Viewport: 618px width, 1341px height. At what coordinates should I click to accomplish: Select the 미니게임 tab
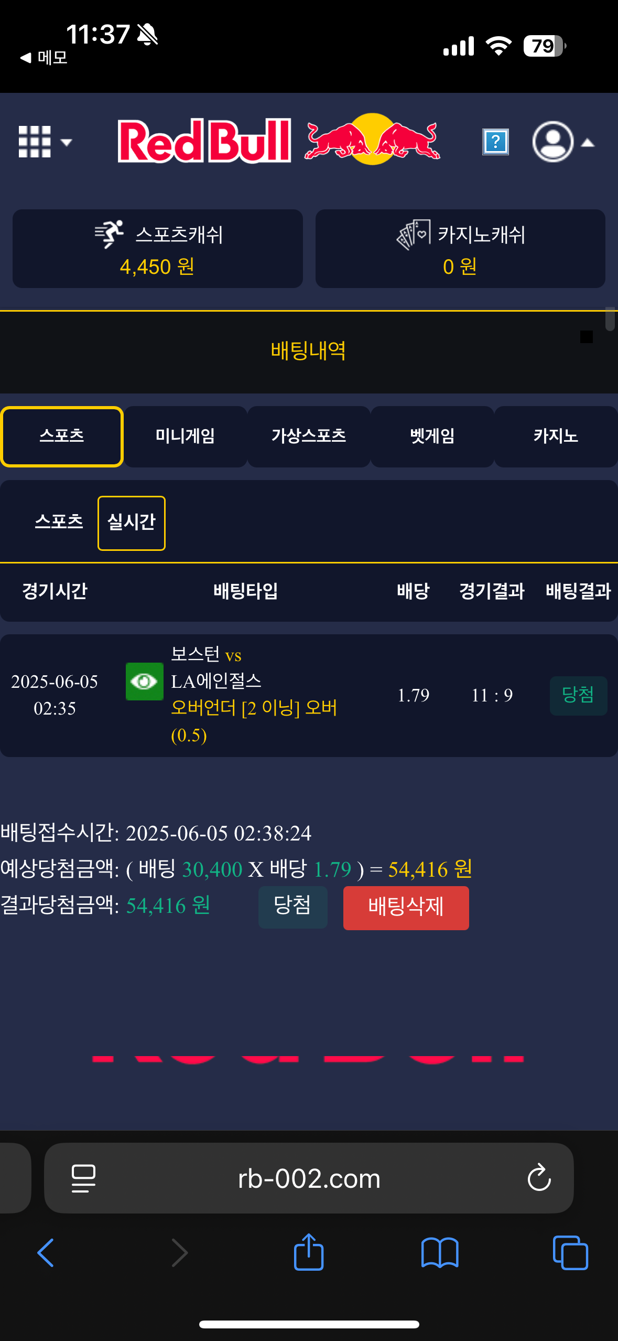pos(185,436)
